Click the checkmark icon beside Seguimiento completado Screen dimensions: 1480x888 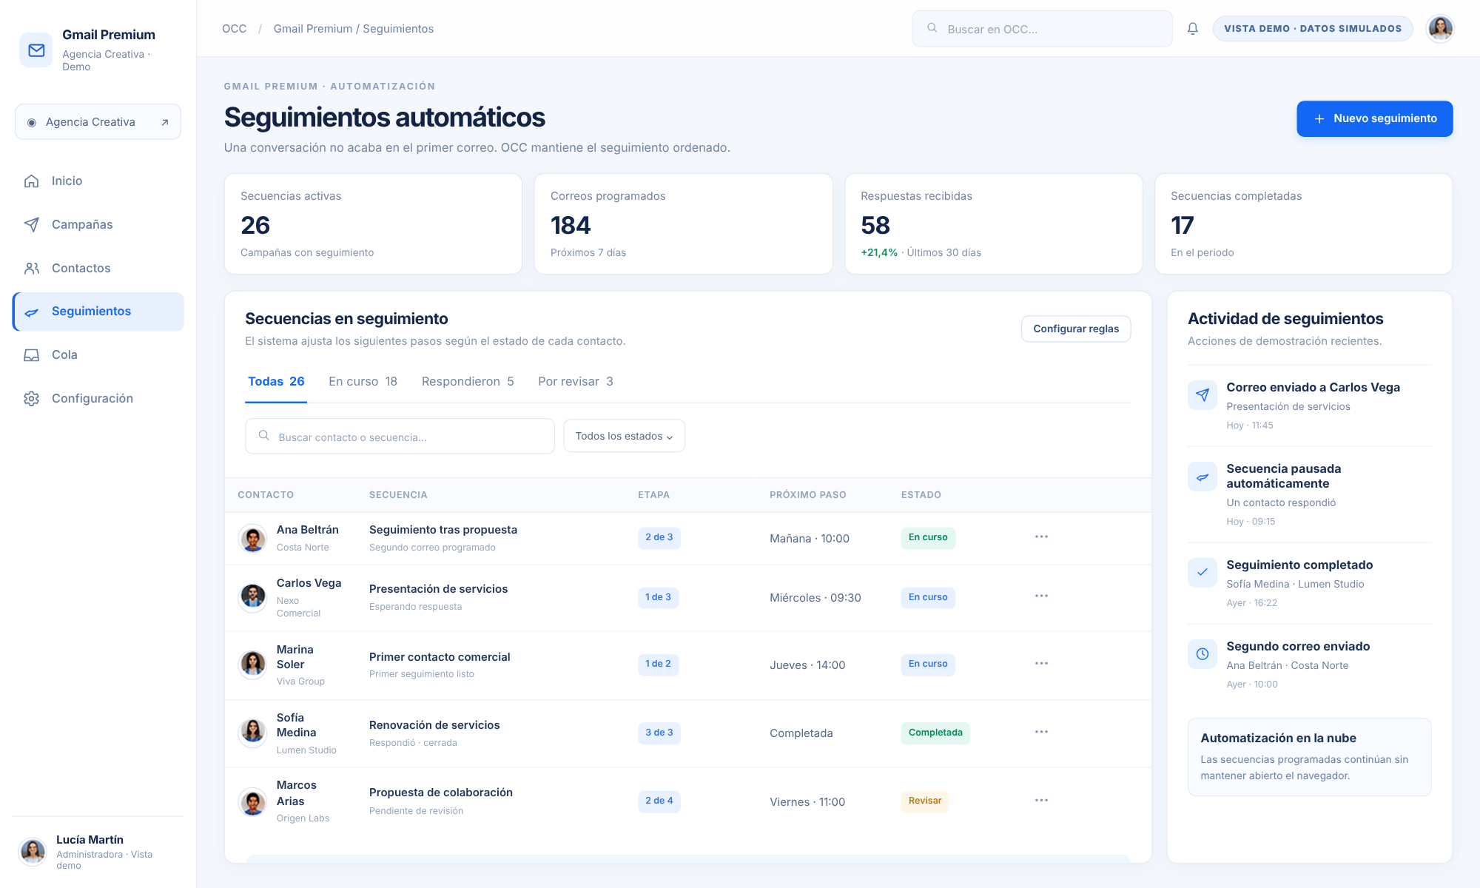pos(1202,572)
